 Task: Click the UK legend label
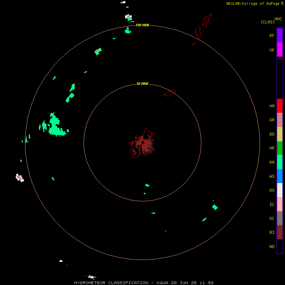(272, 50)
